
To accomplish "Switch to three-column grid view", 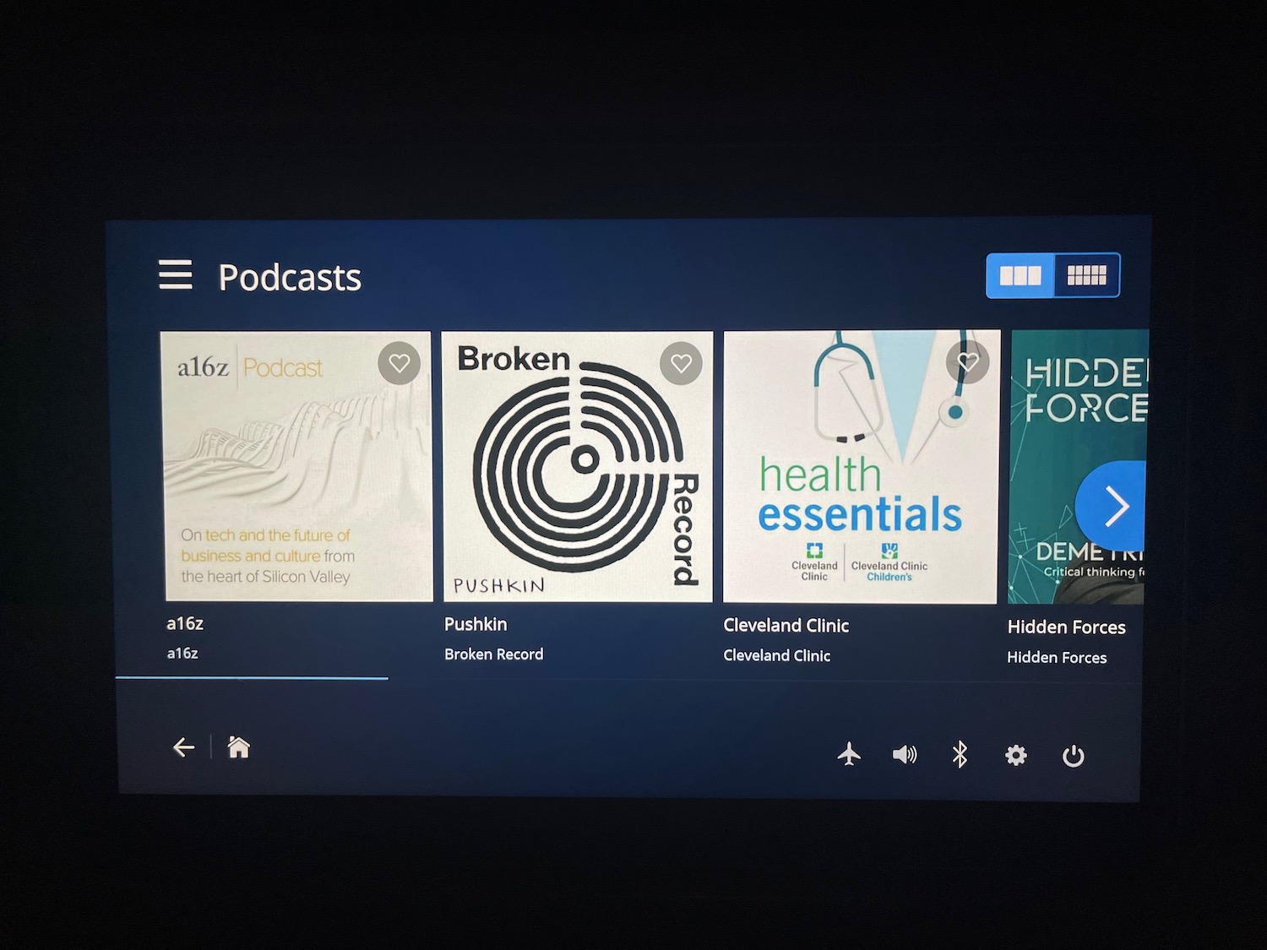I will coord(1020,275).
